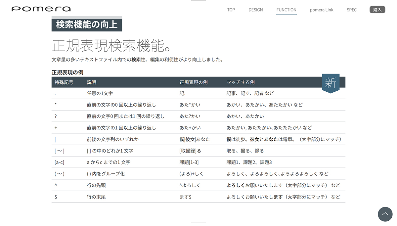Click the 僕|彼女|あなた regex example cell

(x=195, y=139)
